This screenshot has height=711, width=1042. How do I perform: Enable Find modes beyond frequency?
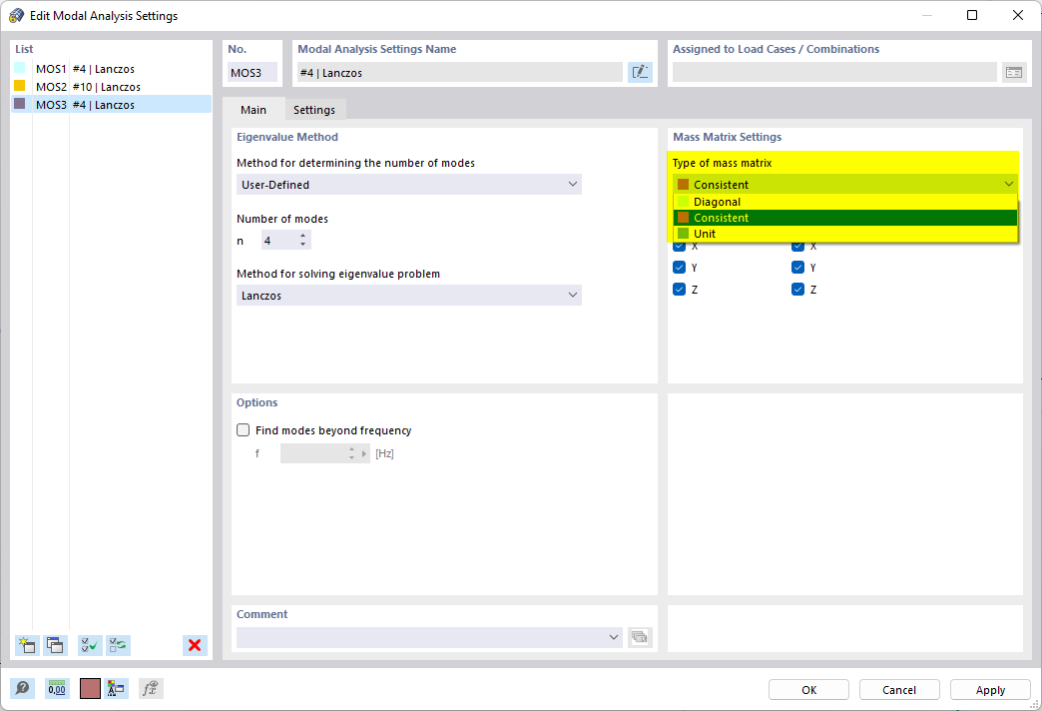click(x=244, y=430)
